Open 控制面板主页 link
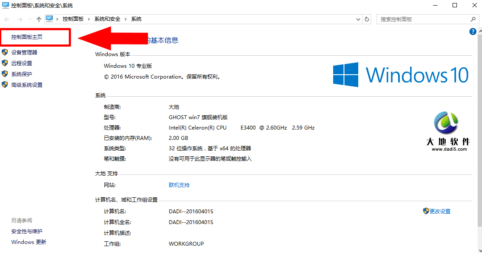The height and width of the screenshot is (253, 482). (27, 37)
